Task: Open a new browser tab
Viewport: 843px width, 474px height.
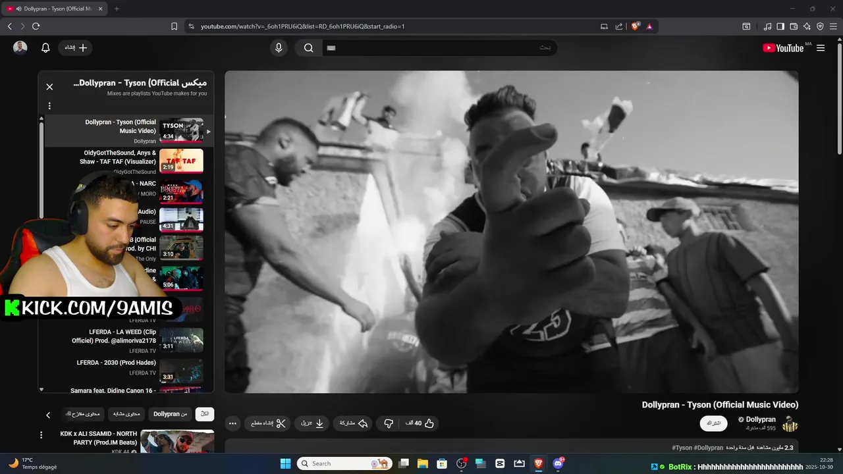Action: pyautogui.click(x=117, y=9)
